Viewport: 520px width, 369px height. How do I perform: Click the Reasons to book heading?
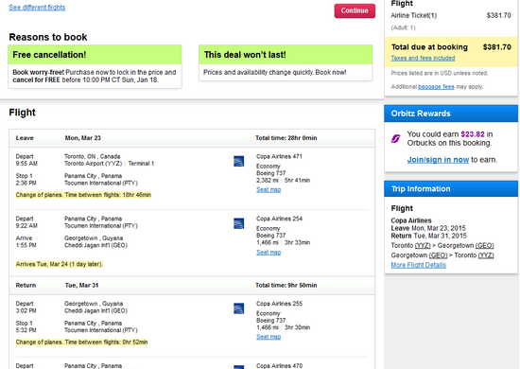[48, 37]
